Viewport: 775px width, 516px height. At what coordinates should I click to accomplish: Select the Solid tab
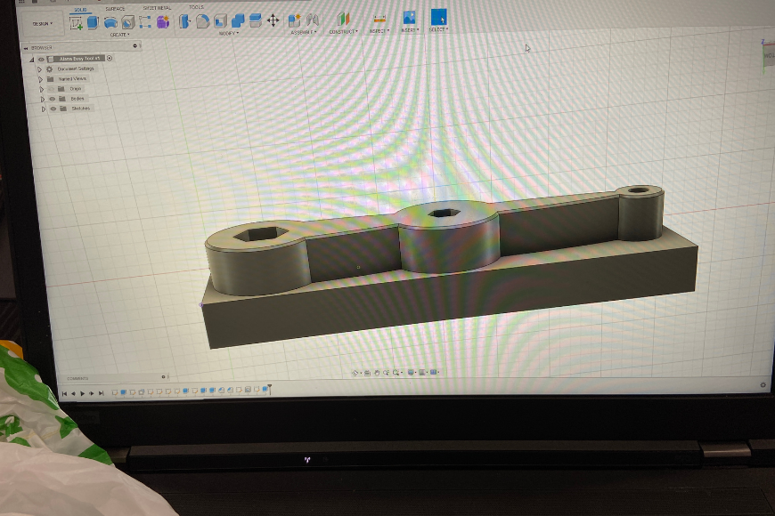click(80, 10)
